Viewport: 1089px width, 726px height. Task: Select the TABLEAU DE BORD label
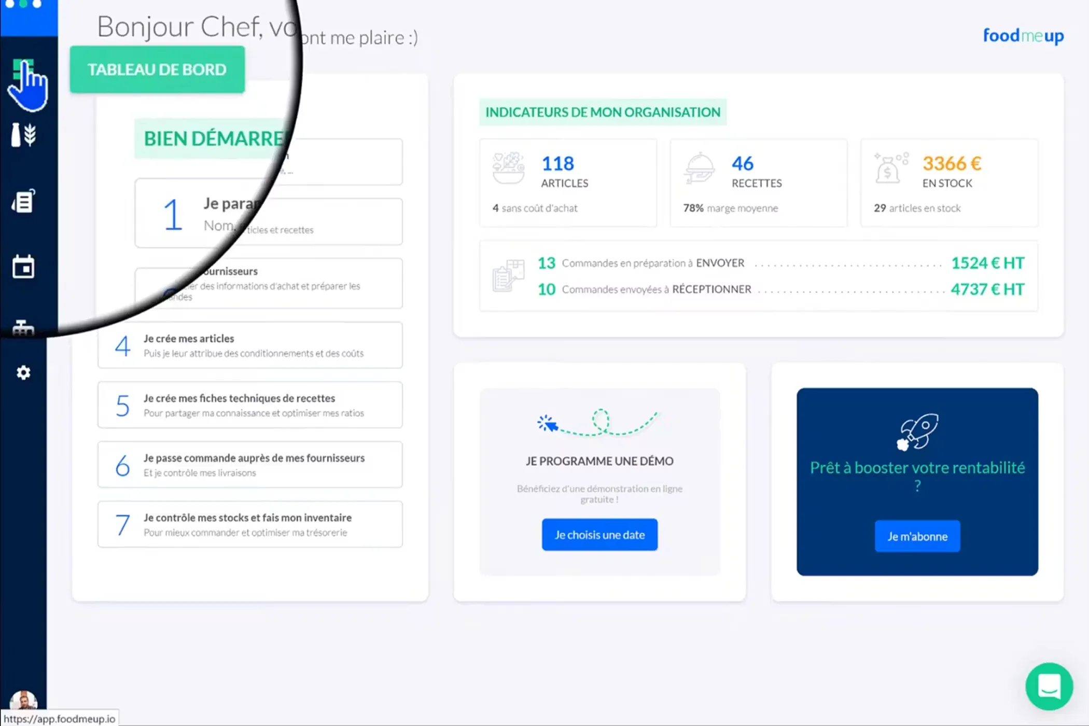[x=157, y=69]
